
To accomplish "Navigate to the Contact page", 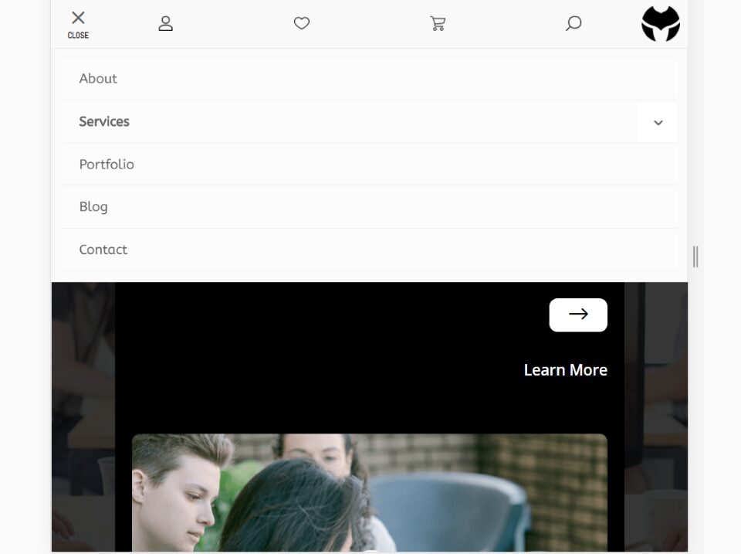I will tap(103, 250).
